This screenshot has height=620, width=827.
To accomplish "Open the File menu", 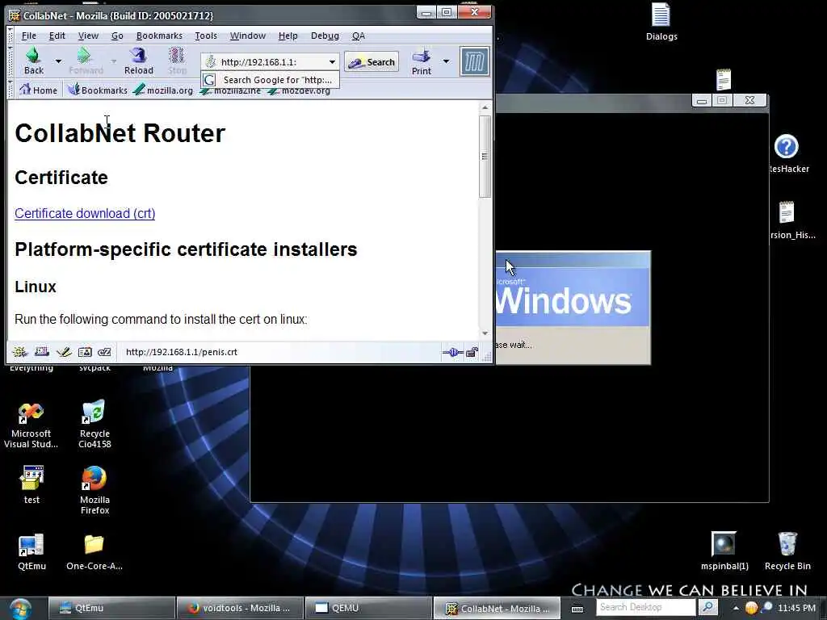I will pyautogui.click(x=29, y=36).
